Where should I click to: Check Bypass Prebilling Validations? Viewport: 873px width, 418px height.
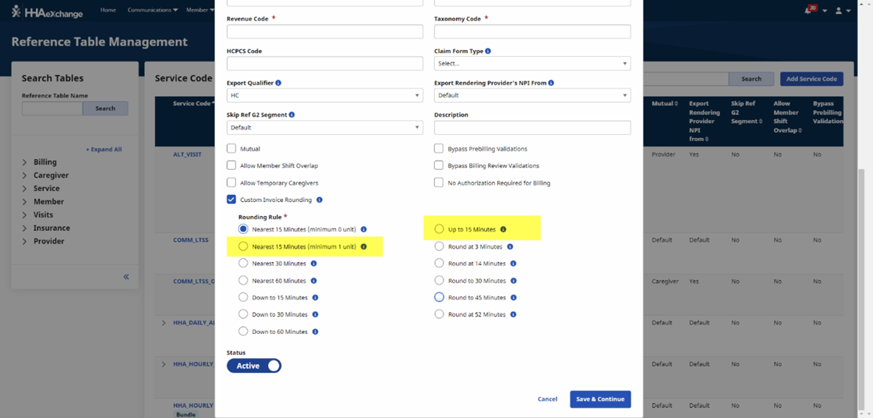coord(440,148)
